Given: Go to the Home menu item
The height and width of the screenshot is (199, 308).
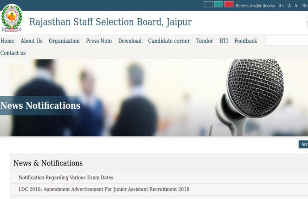Looking at the screenshot, I should click(7, 41).
